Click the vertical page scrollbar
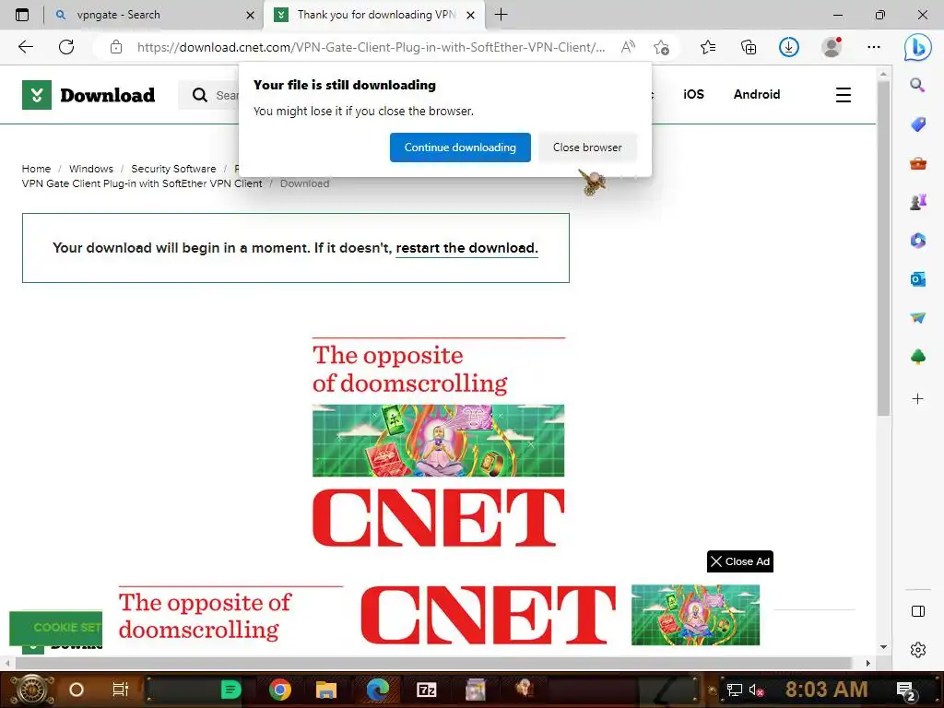 coord(883,248)
